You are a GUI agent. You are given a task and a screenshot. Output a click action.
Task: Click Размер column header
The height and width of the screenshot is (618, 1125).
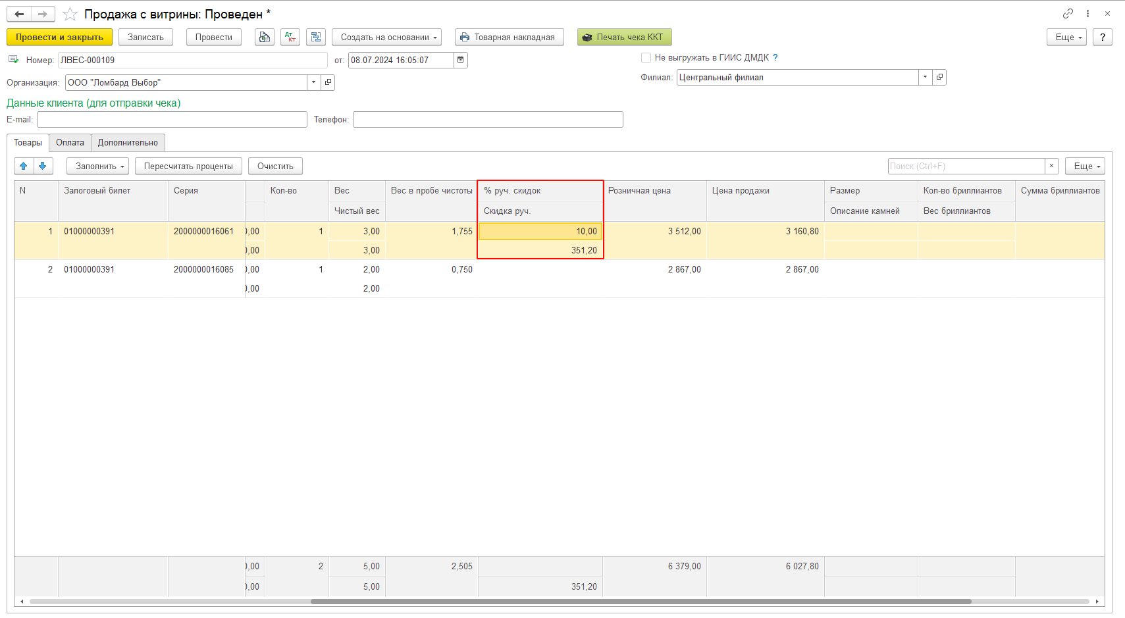(x=871, y=190)
